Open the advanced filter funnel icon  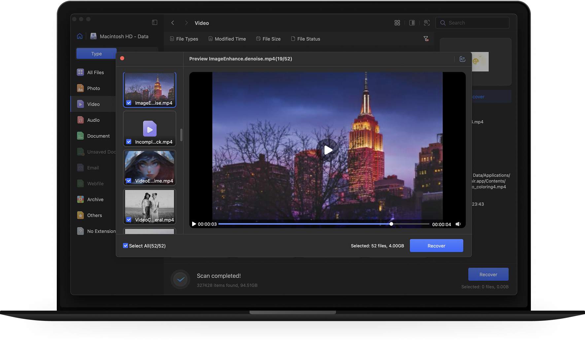point(426,39)
